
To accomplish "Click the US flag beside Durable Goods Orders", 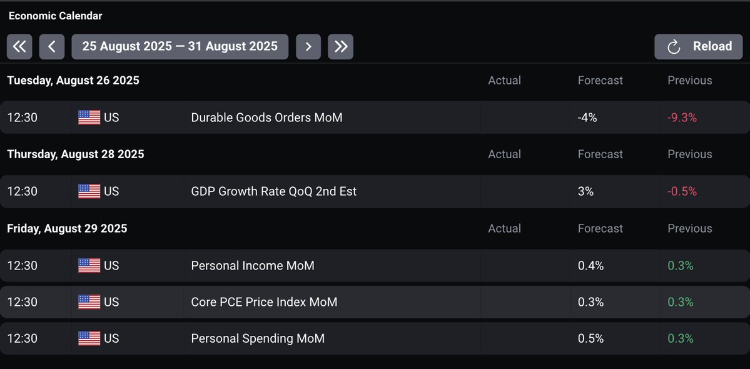I will 89,118.
